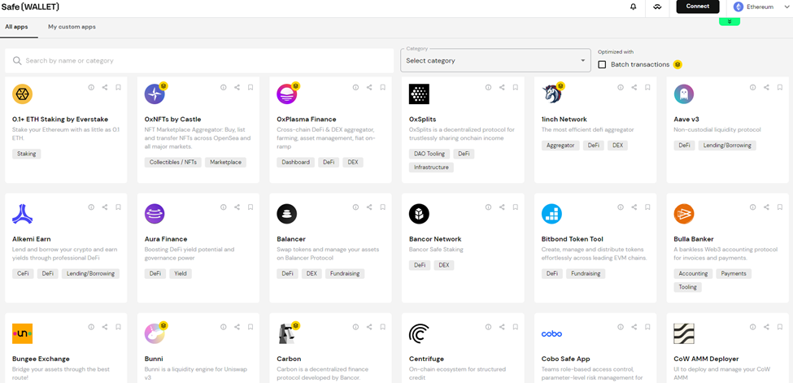Bookmark the 1inch Network app

[648, 88]
